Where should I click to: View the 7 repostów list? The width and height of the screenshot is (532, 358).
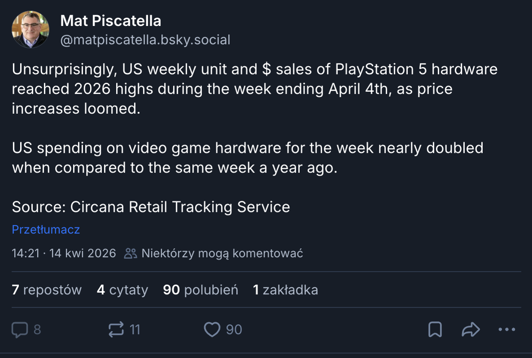point(47,290)
